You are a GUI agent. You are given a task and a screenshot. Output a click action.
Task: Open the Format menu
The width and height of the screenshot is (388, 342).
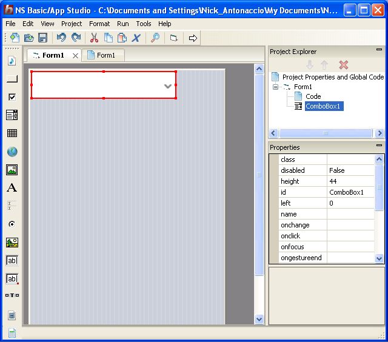[x=99, y=24]
